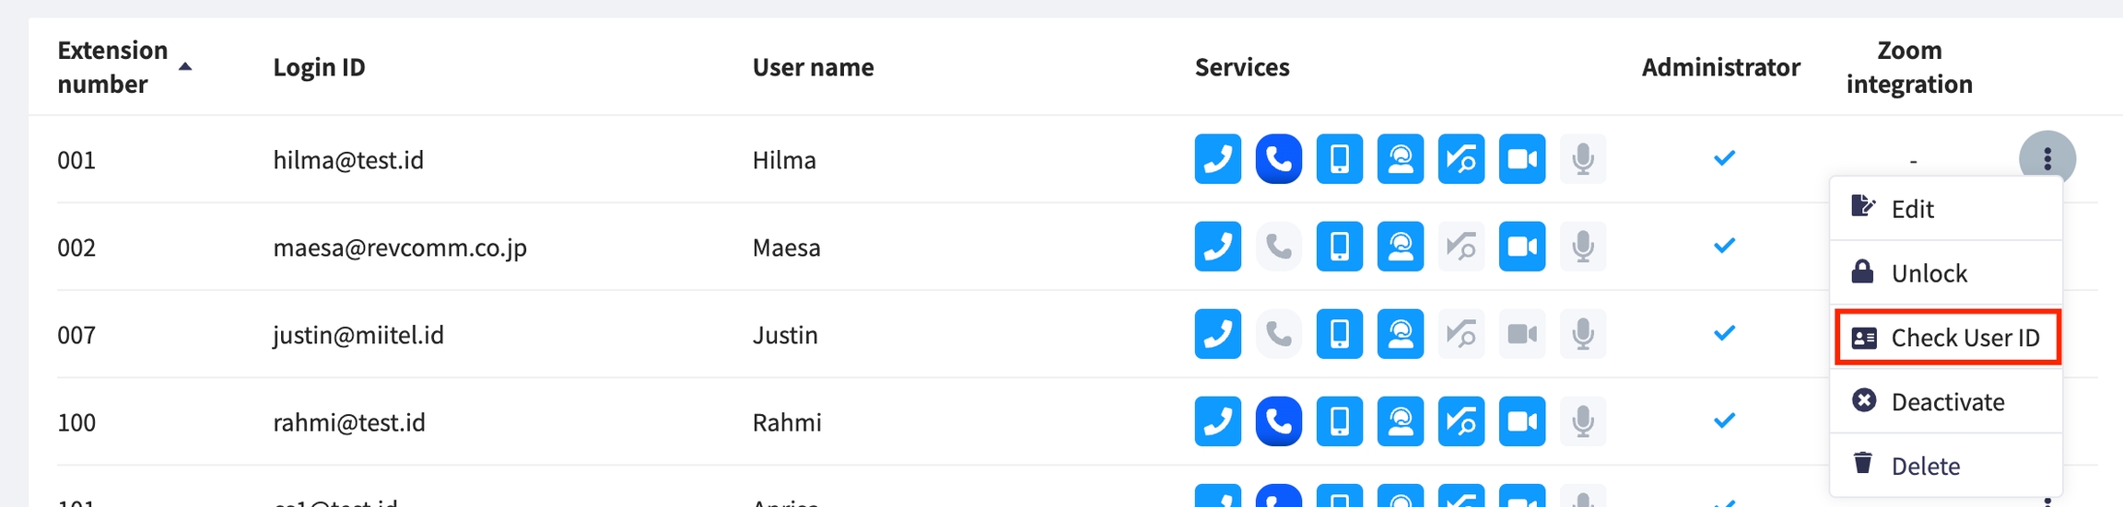2123x507 pixels.
Task: Open the three-dot menu for Hilma
Action: [2047, 159]
